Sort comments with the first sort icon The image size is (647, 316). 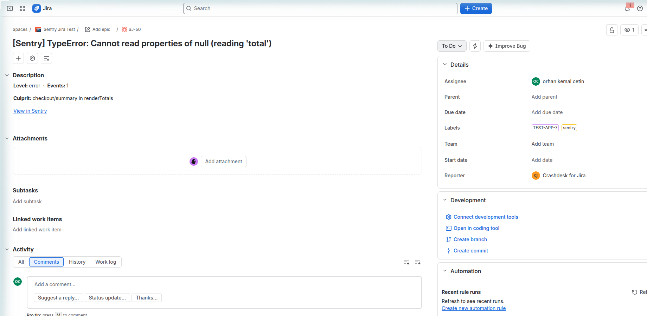coord(406,262)
